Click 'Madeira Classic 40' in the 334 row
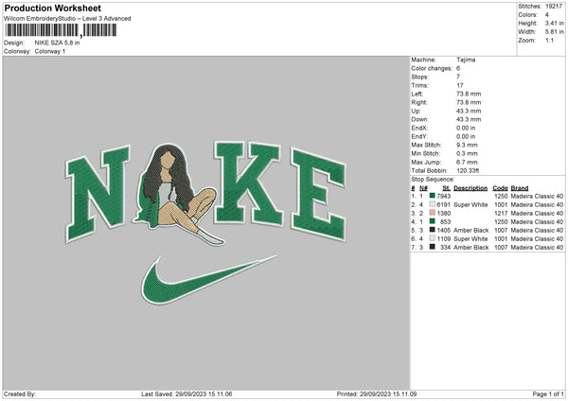The image size is (568, 401). (537, 247)
